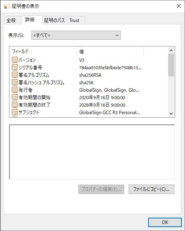The height and width of the screenshot is (231, 185).
Task: Click the サブジェクト field icon
Action: click(x=15, y=113)
